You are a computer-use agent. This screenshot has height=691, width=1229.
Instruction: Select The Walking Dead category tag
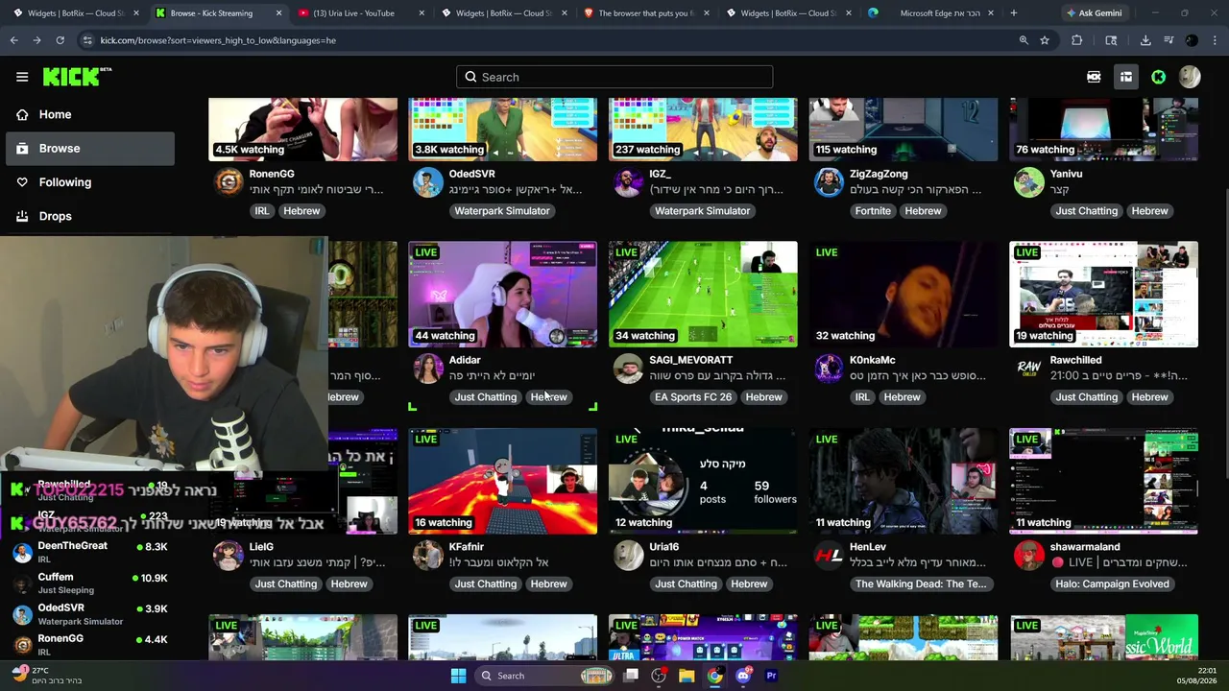921,584
